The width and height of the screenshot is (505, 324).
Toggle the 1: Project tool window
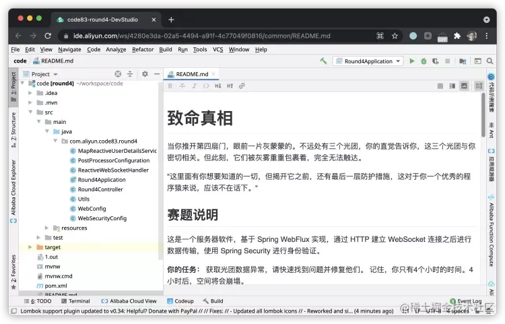point(13,87)
